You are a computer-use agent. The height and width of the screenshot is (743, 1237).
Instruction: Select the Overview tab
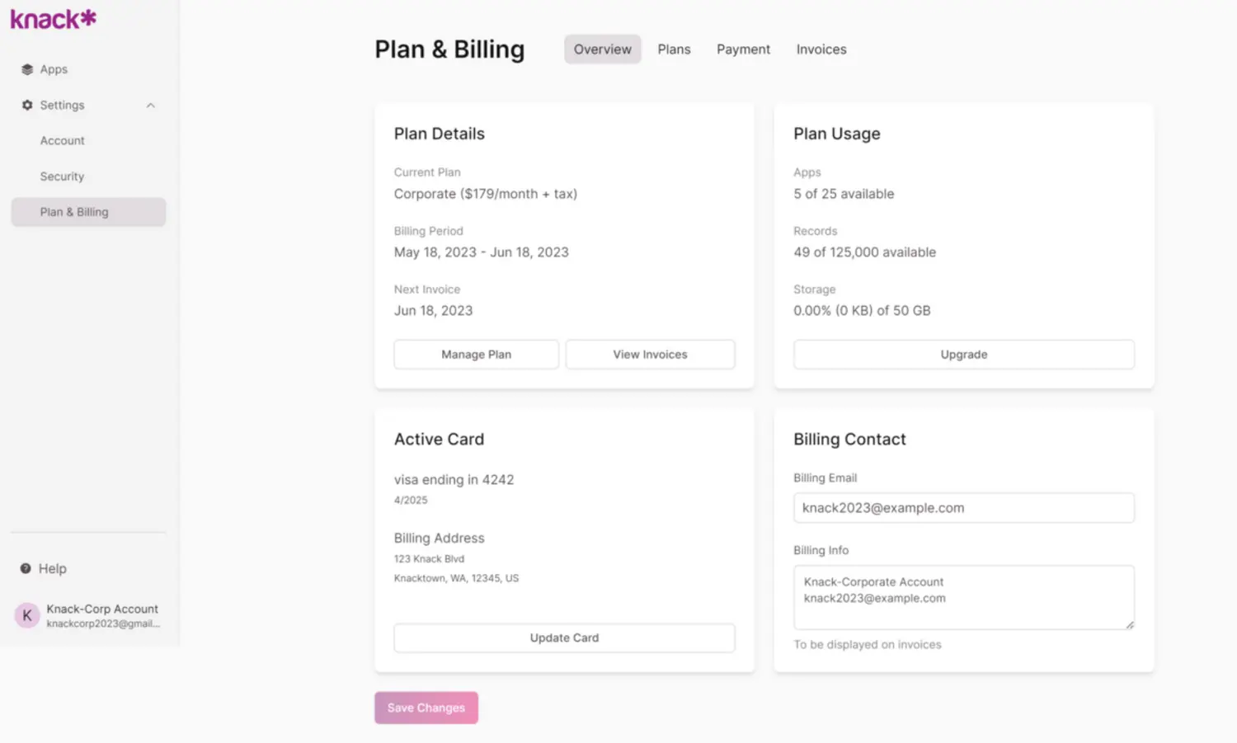point(602,49)
